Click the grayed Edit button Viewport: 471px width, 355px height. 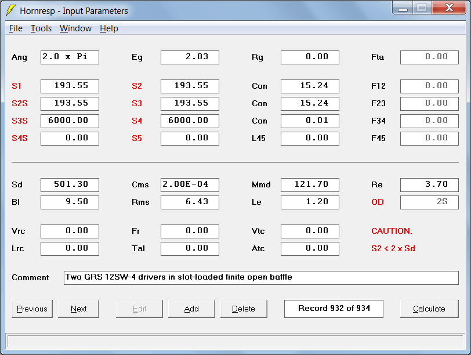pyautogui.click(x=139, y=309)
